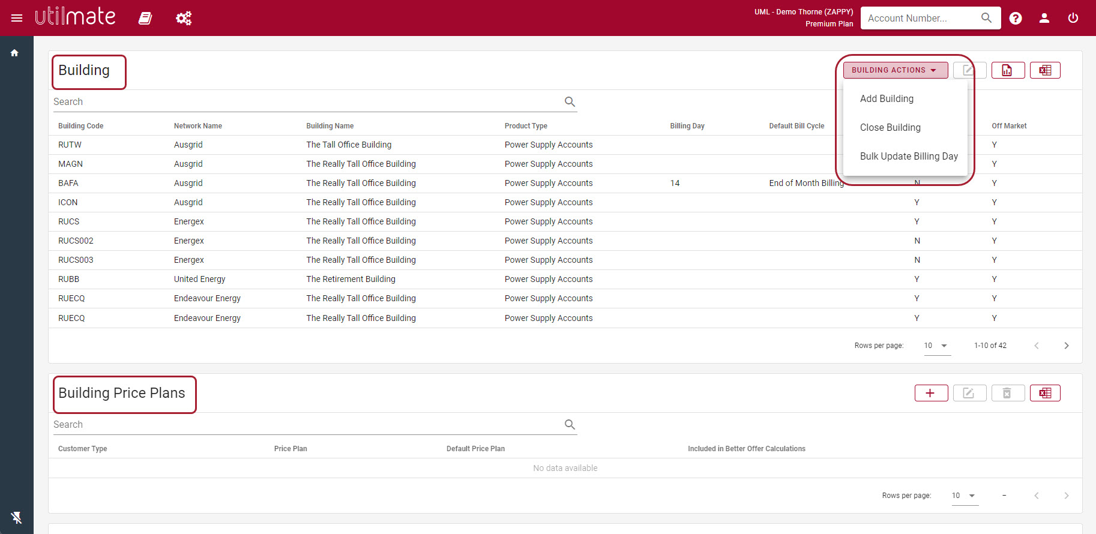This screenshot has height=534, width=1096.
Task: Toggle the sidebar pin icon
Action: pos(16,517)
